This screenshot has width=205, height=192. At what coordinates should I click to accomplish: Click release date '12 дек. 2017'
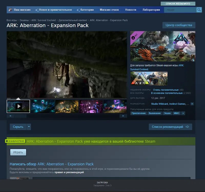(158, 98)
